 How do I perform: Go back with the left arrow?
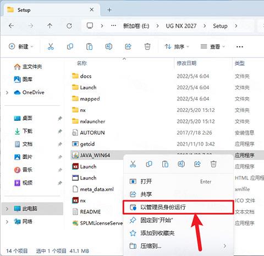pos(12,26)
